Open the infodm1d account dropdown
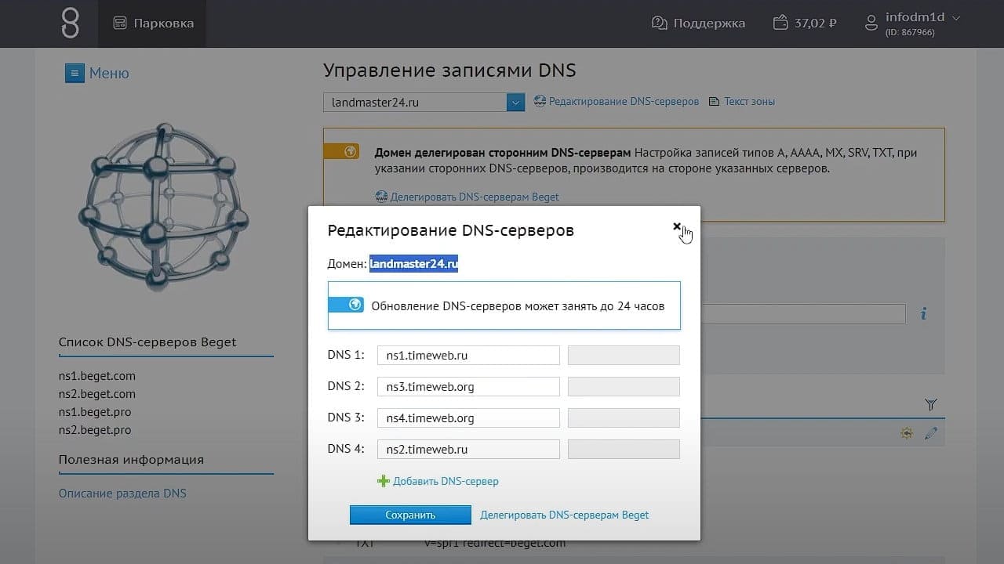Image resolution: width=1004 pixels, height=564 pixels. pos(912,23)
